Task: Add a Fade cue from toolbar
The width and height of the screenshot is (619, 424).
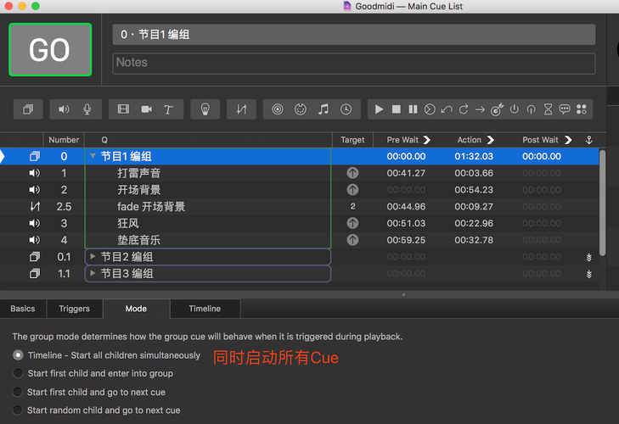Action: (241, 109)
